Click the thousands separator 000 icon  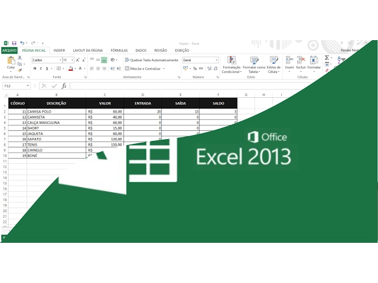201,69
